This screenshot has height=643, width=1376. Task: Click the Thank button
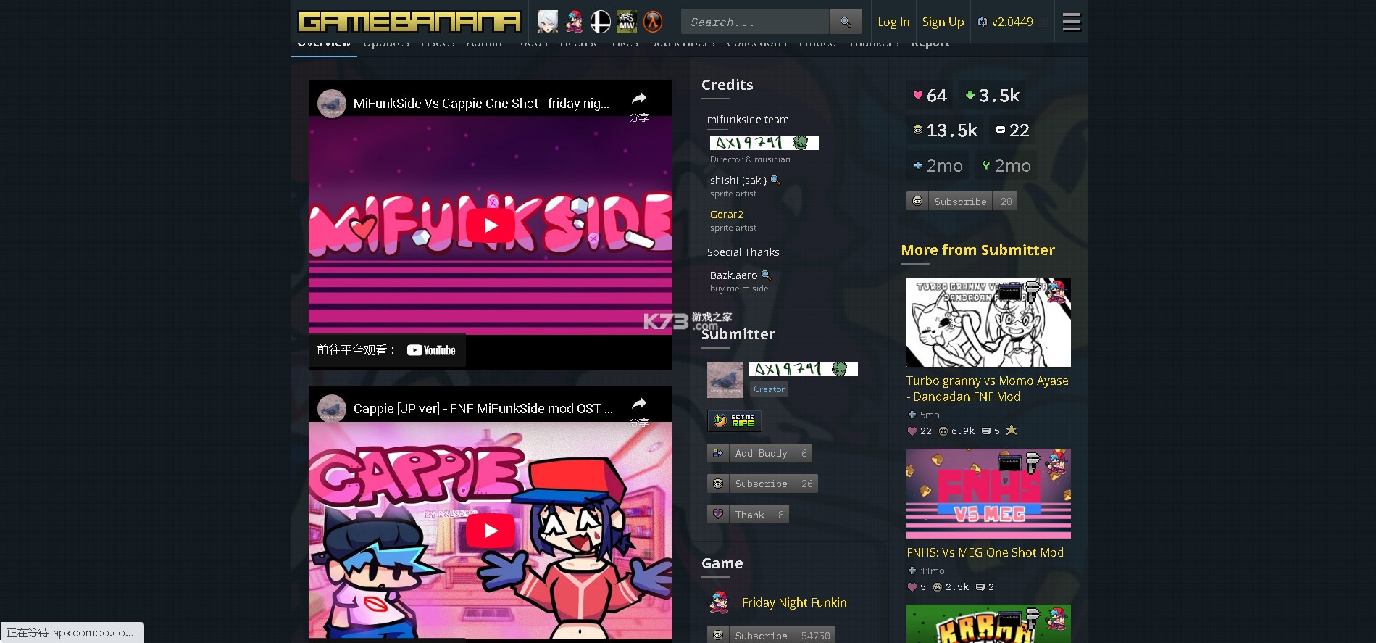[749, 514]
